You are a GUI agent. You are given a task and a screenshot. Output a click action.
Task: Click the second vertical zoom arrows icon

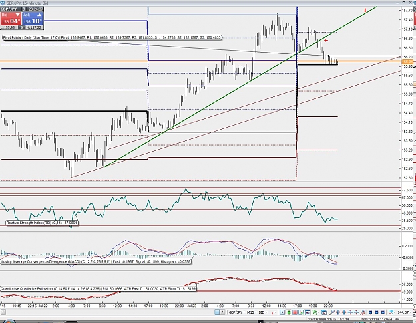pos(356,312)
